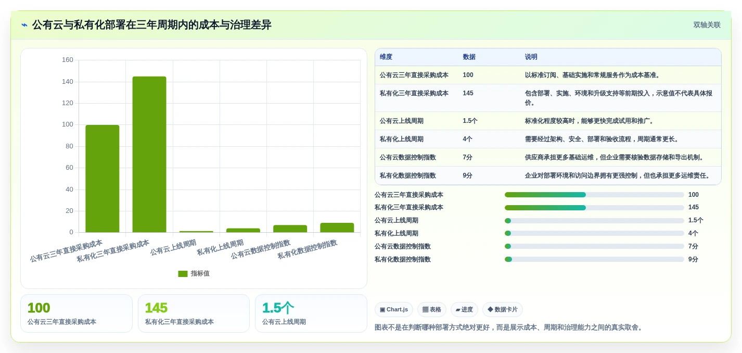This screenshot has width=742, height=353.
Task: Click the 公有云数据控制指数 progress bar
Action: (x=594, y=246)
